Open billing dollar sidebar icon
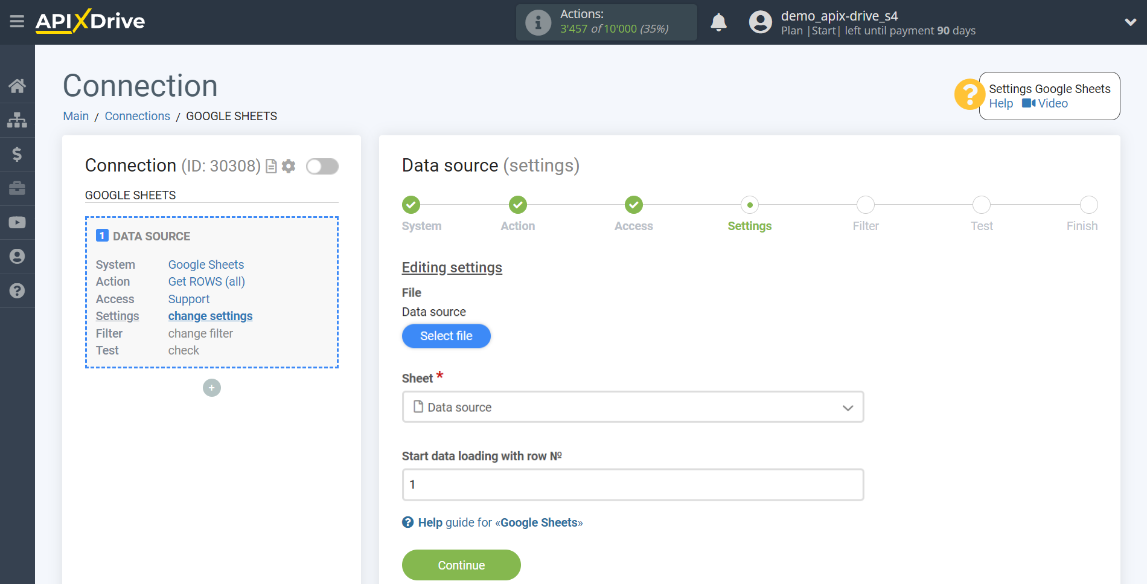Screen dimensions: 1147x584 click(x=17, y=154)
